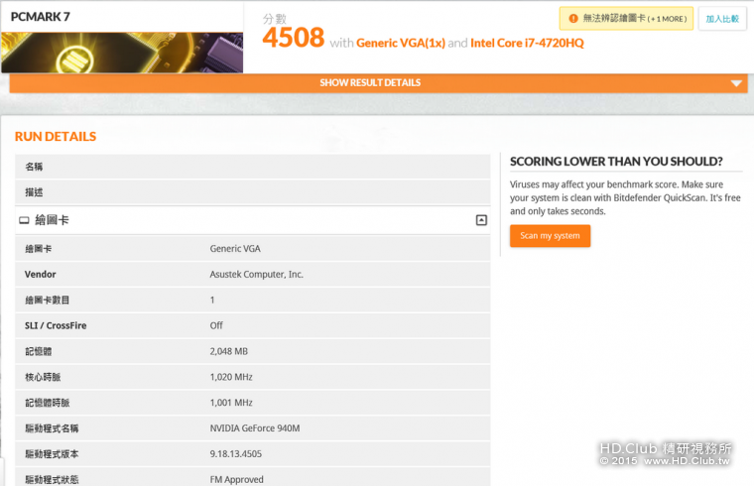Screen dimensions: 754x486
Task: Click Scan my system button
Action: (550, 235)
